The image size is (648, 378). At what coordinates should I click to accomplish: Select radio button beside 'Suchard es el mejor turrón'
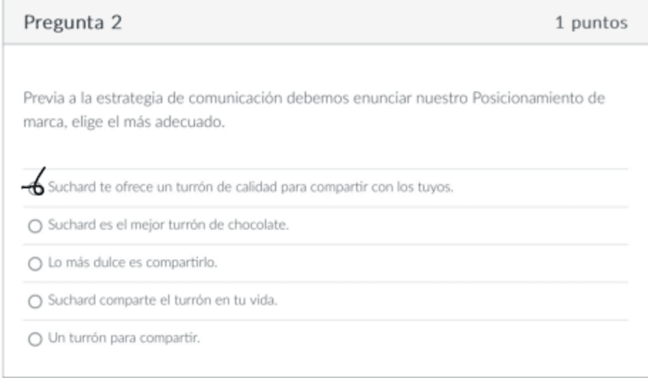point(33,226)
